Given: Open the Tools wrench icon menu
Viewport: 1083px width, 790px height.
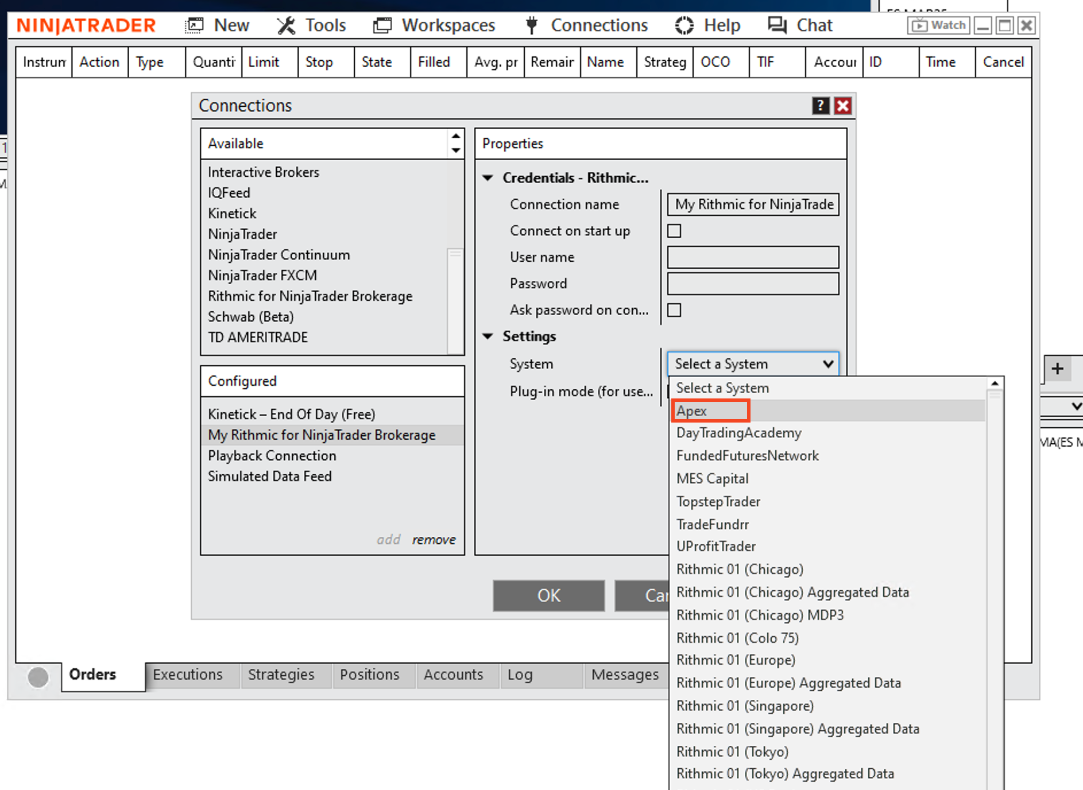Looking at the screenshot, I should point(285,25).
